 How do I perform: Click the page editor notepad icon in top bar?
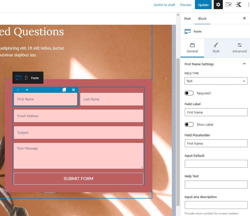[228, 5]
